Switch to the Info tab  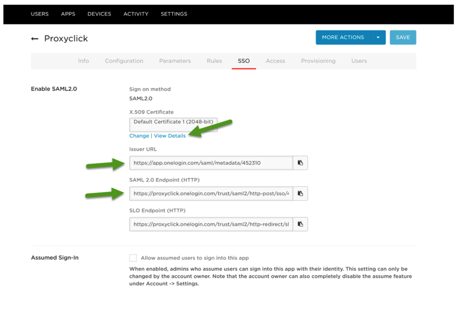[x=83, y=61]
